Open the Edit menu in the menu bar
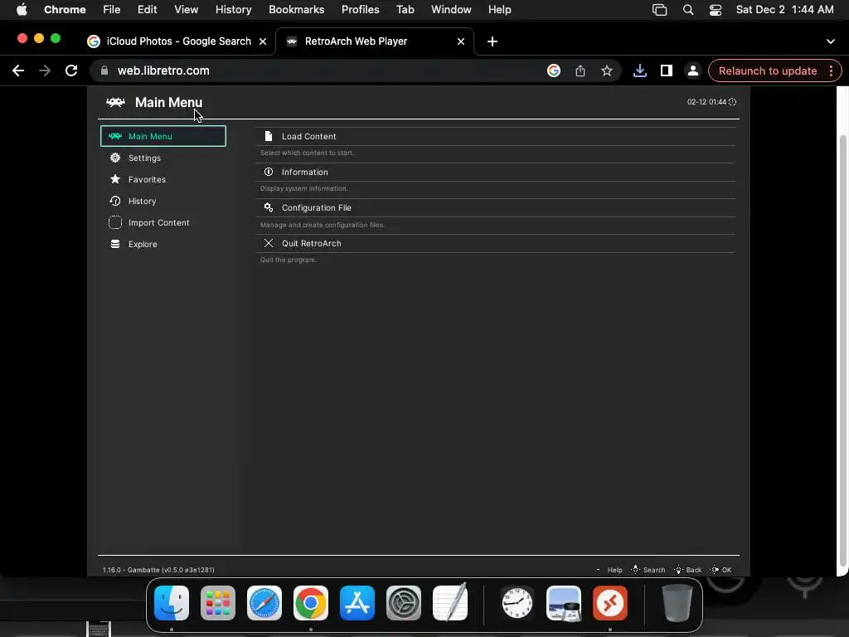This screenshot has height=637, width=849. pyautogui.click(x=147, y=9)
